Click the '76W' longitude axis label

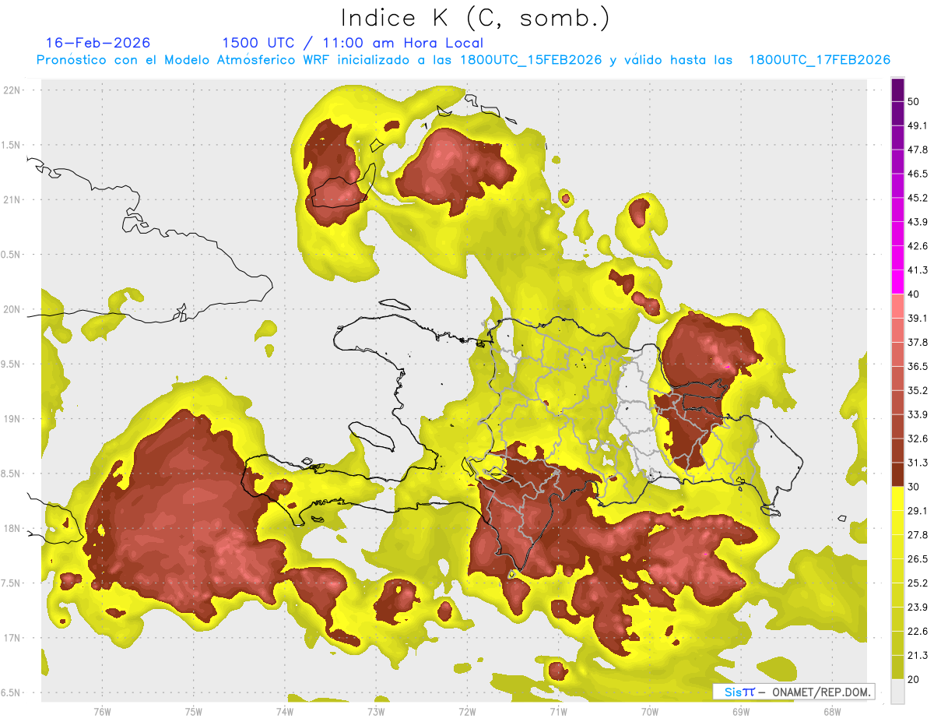[102, 712]
